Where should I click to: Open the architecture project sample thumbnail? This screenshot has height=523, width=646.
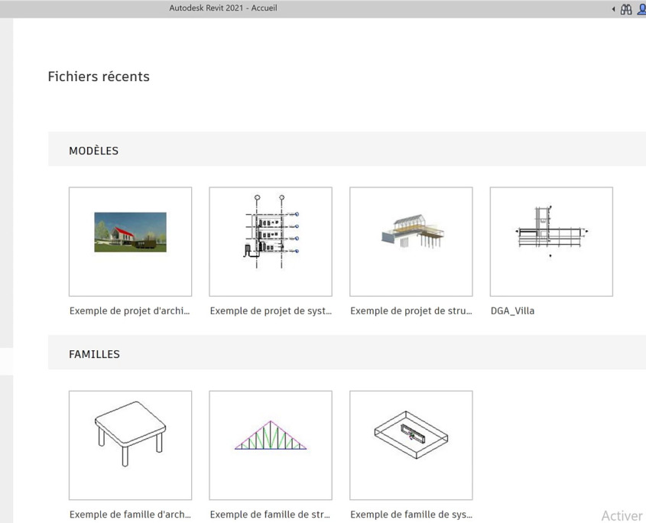click(x=130, y=242)
